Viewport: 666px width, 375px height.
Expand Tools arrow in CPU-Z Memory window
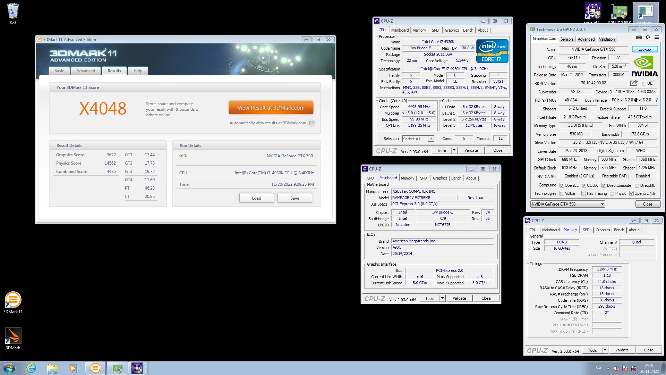(x=605, y=350)
